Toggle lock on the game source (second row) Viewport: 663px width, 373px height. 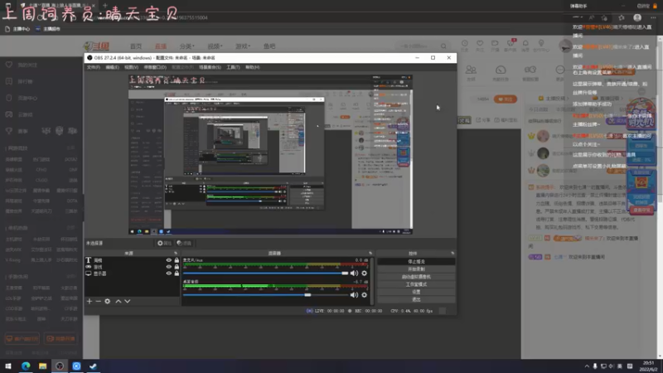(177, 267)
